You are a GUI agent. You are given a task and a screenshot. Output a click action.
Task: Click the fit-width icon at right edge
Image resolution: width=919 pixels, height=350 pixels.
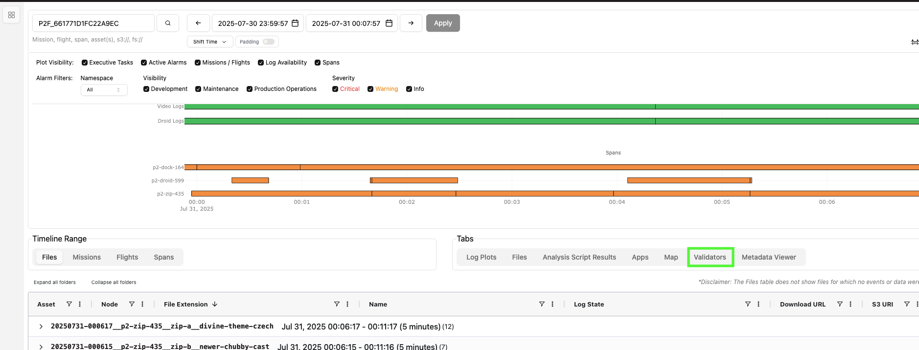915,42
